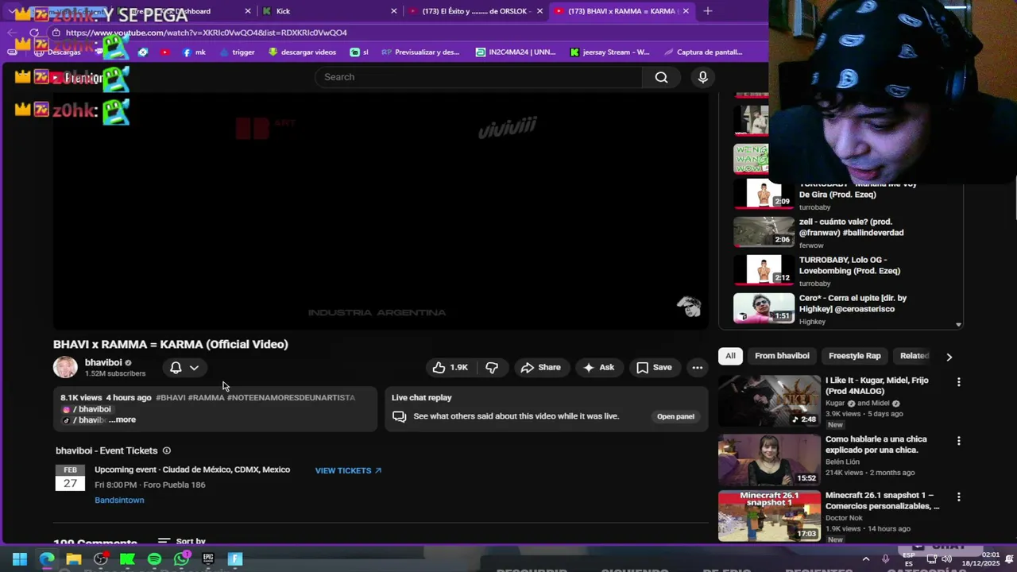Screen dimensions: 1017x572
Task: Like the video with thumbs-up button
Action: 450,367
